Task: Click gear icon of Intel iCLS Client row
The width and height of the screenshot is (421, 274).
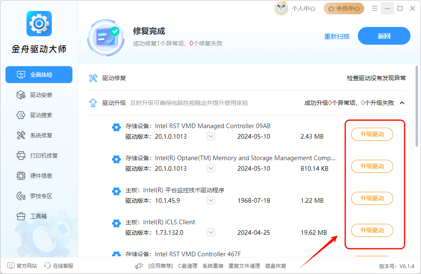Action: (x=116, y=223)
